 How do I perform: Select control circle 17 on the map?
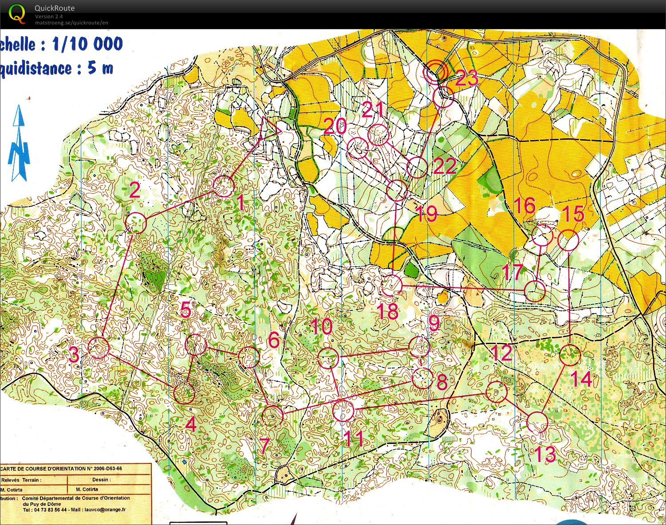click(x=535, y=291)
